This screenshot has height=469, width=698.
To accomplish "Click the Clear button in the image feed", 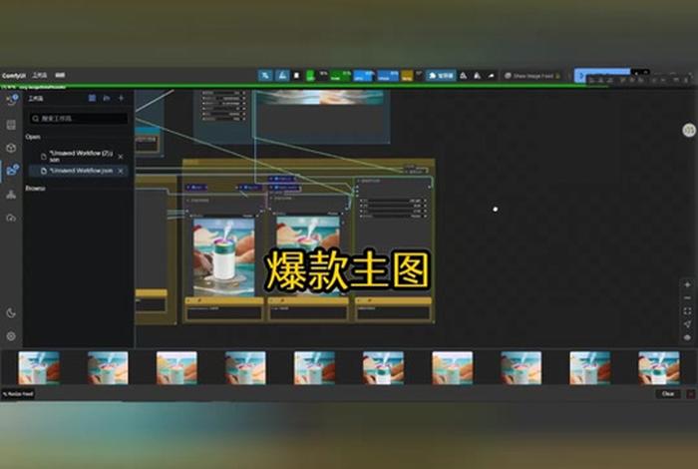I will (668, 394).
